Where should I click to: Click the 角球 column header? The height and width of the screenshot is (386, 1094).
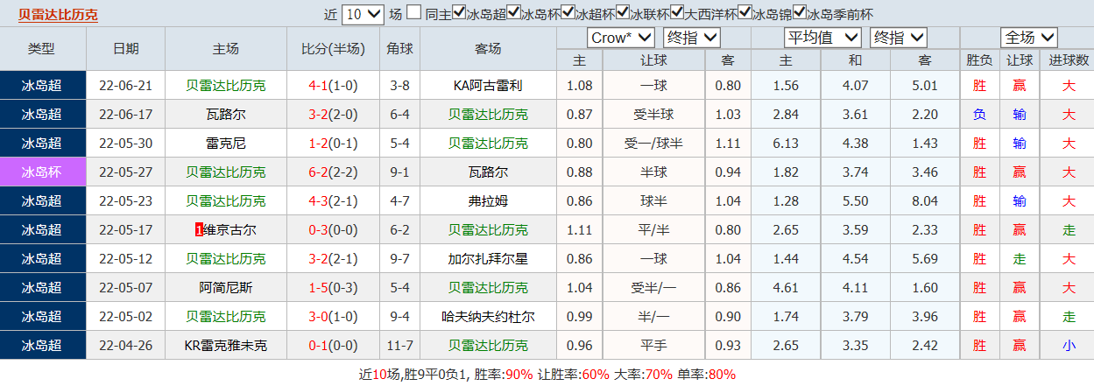pos(399,49)
